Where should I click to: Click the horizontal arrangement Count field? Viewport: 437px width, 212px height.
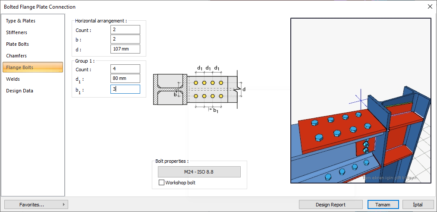coord(125,29)
